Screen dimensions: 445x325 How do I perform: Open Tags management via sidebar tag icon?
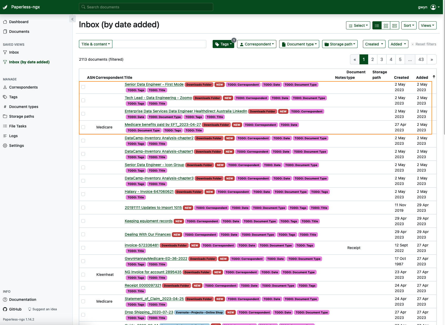[x=5, y=97]
